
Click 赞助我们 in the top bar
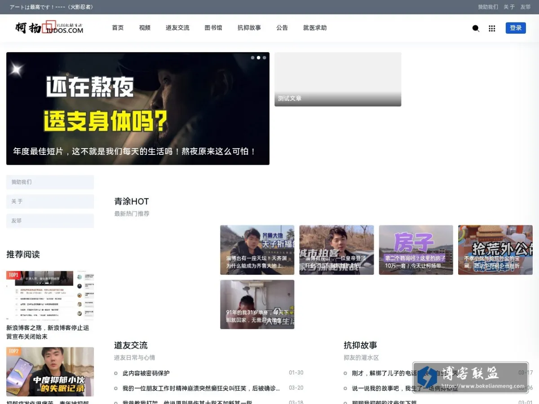point(488,7)
